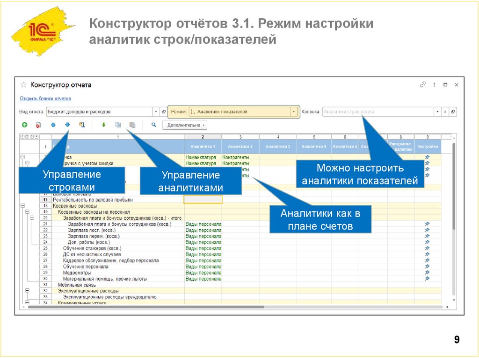The image size is (479, 358).
Task: Move the selected row up
Action: (x=53, y=125)
